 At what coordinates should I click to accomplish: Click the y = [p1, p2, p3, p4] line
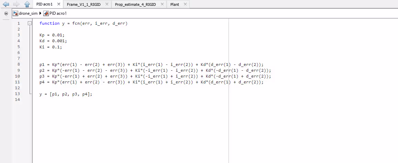tap(66, 94)
